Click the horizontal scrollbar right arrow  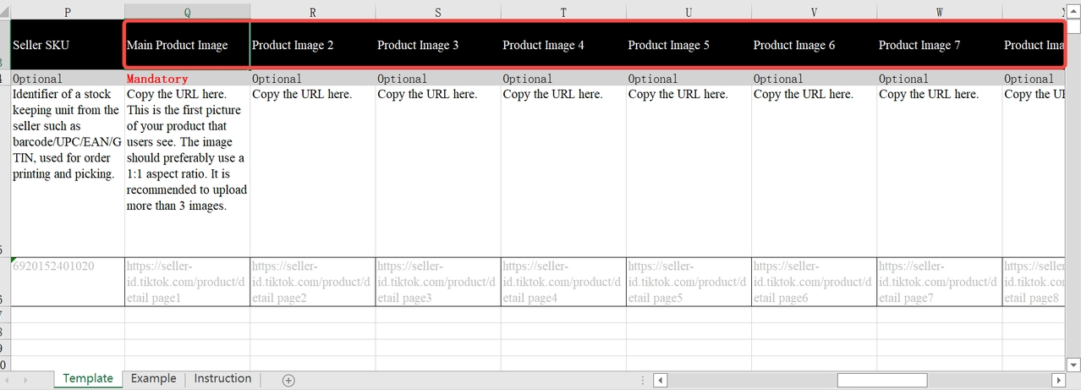(x=1057, y=380)
